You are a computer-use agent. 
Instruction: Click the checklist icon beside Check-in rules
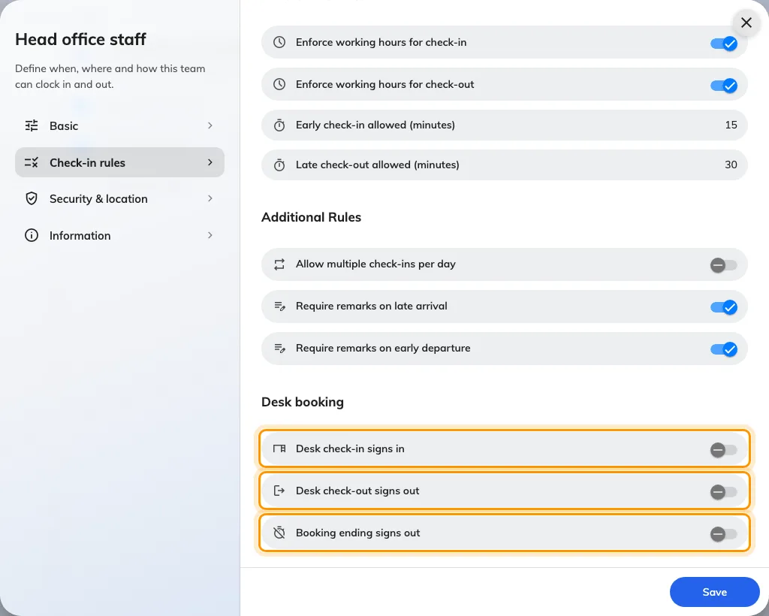[32, 162]
